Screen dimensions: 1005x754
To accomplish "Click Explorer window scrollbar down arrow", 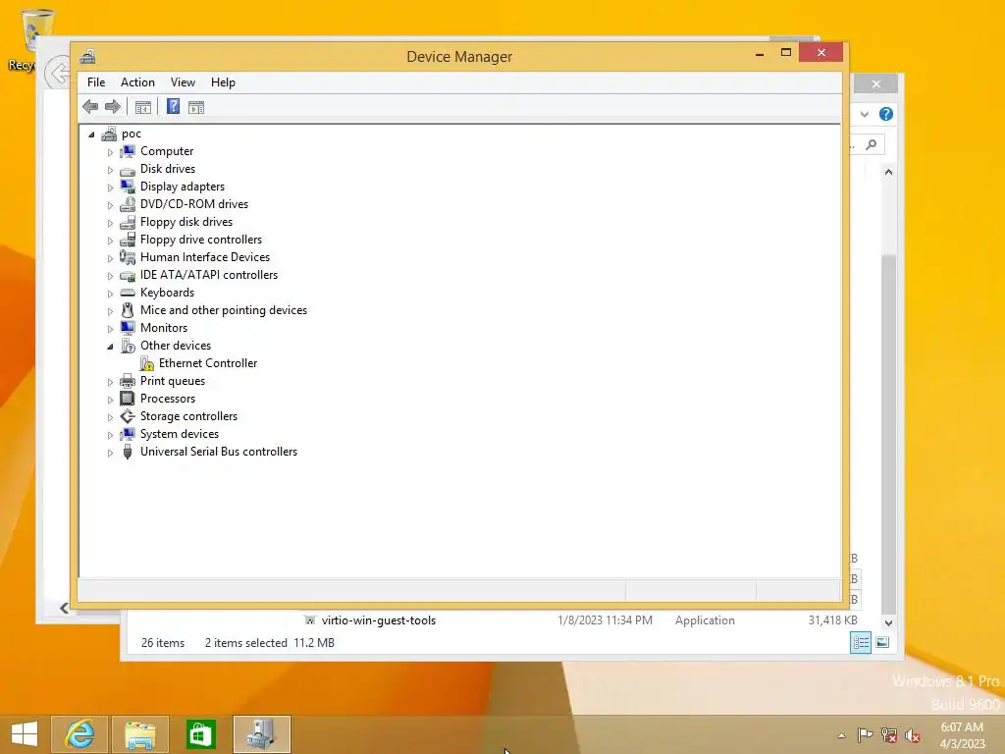I will (x=888, y=622).
